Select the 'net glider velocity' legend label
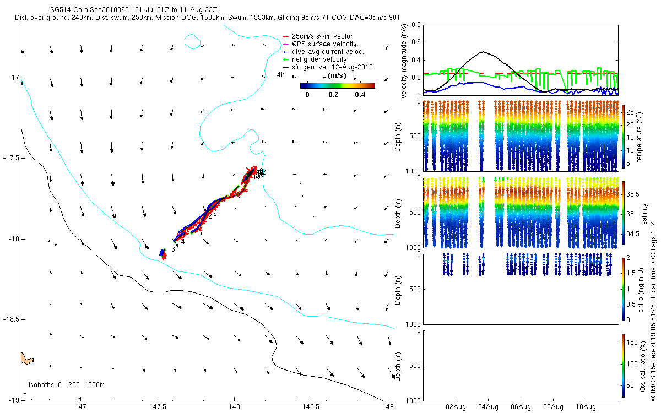Screen dimensions: 661x413 click(x=319, y=59)
